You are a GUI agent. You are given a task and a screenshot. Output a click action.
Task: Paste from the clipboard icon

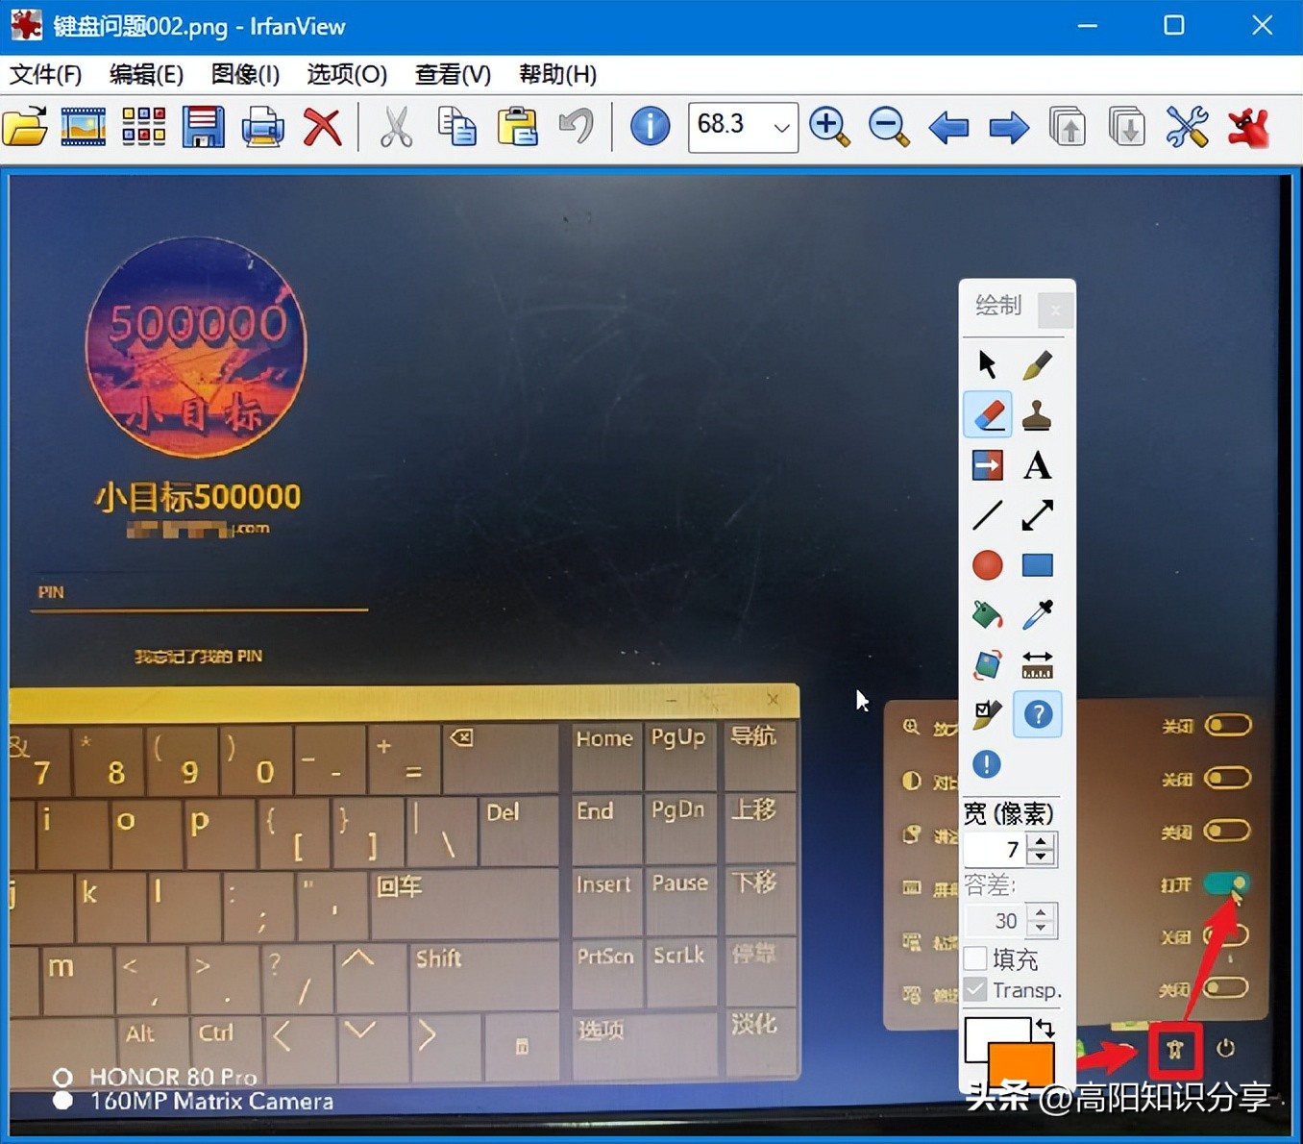[517, 127]
